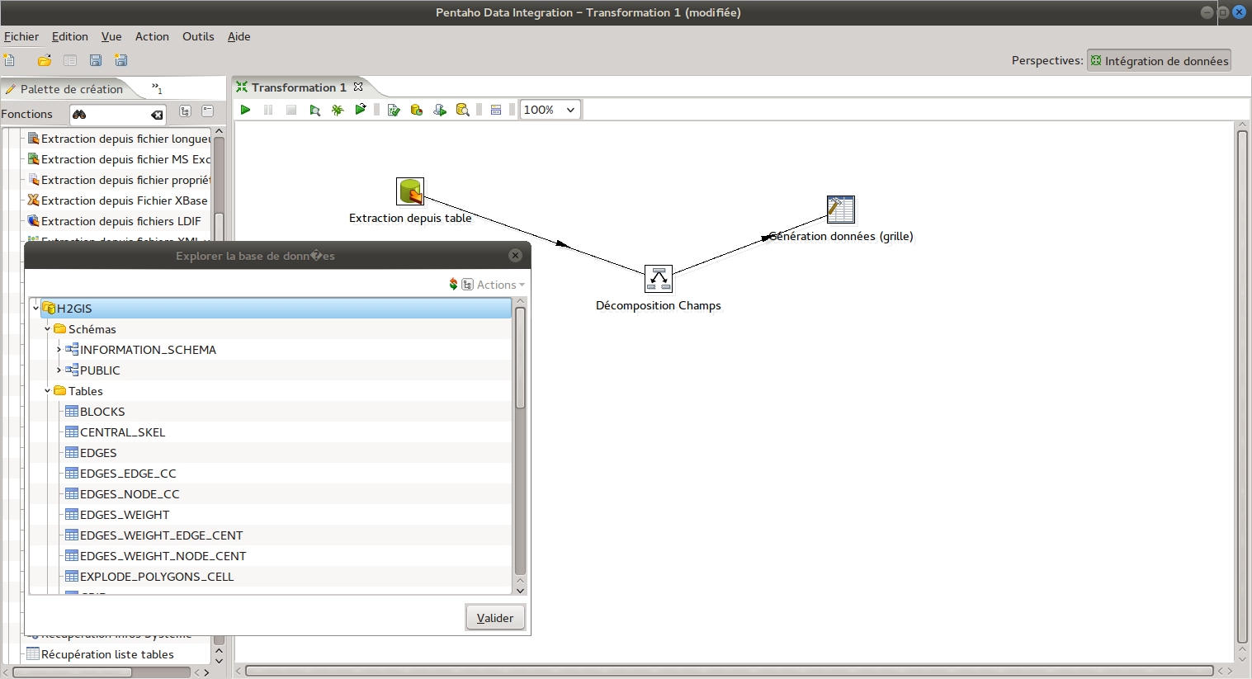The height and width of the screenshot is (679, 1252).
Task: Click the debug bug icon
Action: click(338, 110)
